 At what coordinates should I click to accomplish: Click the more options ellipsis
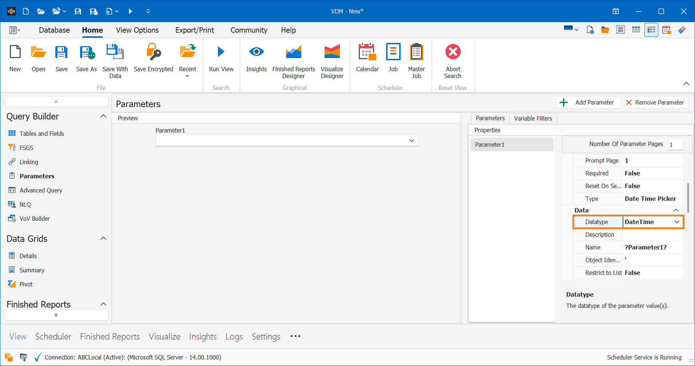tap(295, 336)
